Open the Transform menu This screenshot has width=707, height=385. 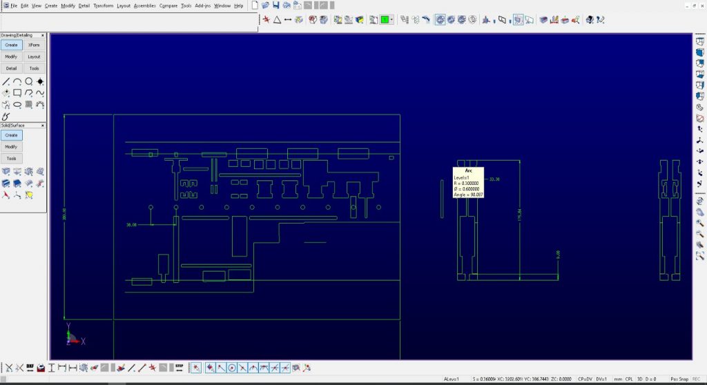pos(104,6)
